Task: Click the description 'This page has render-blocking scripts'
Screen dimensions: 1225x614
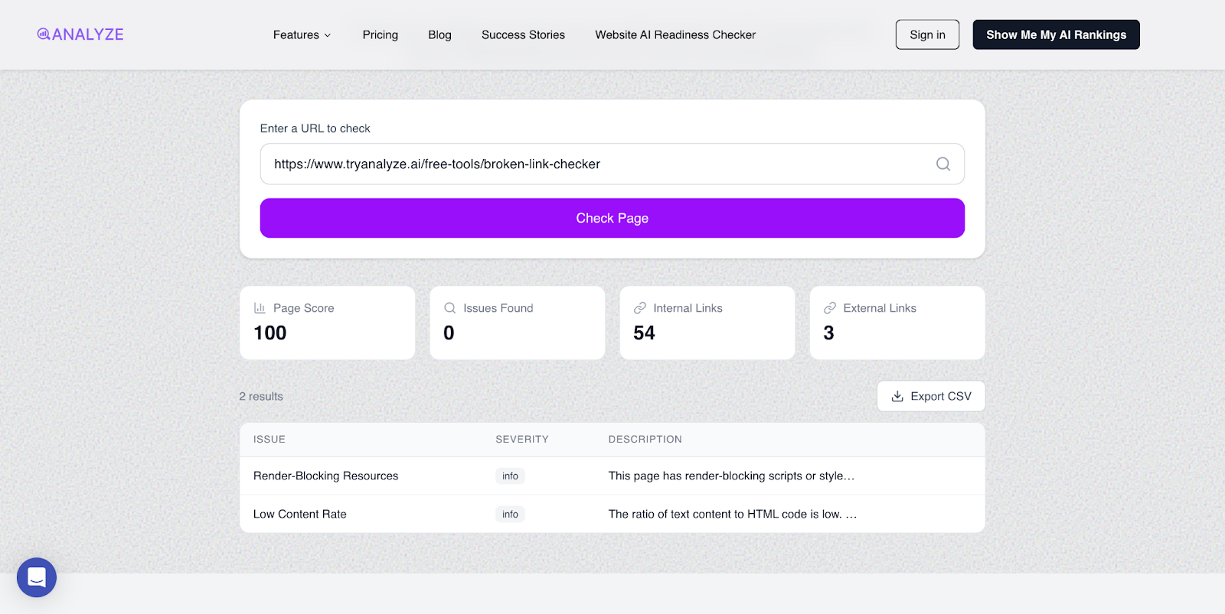Action: 731,476
